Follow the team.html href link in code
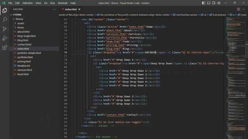The width and height of the screenshot is (248, 139). (113, 41)
